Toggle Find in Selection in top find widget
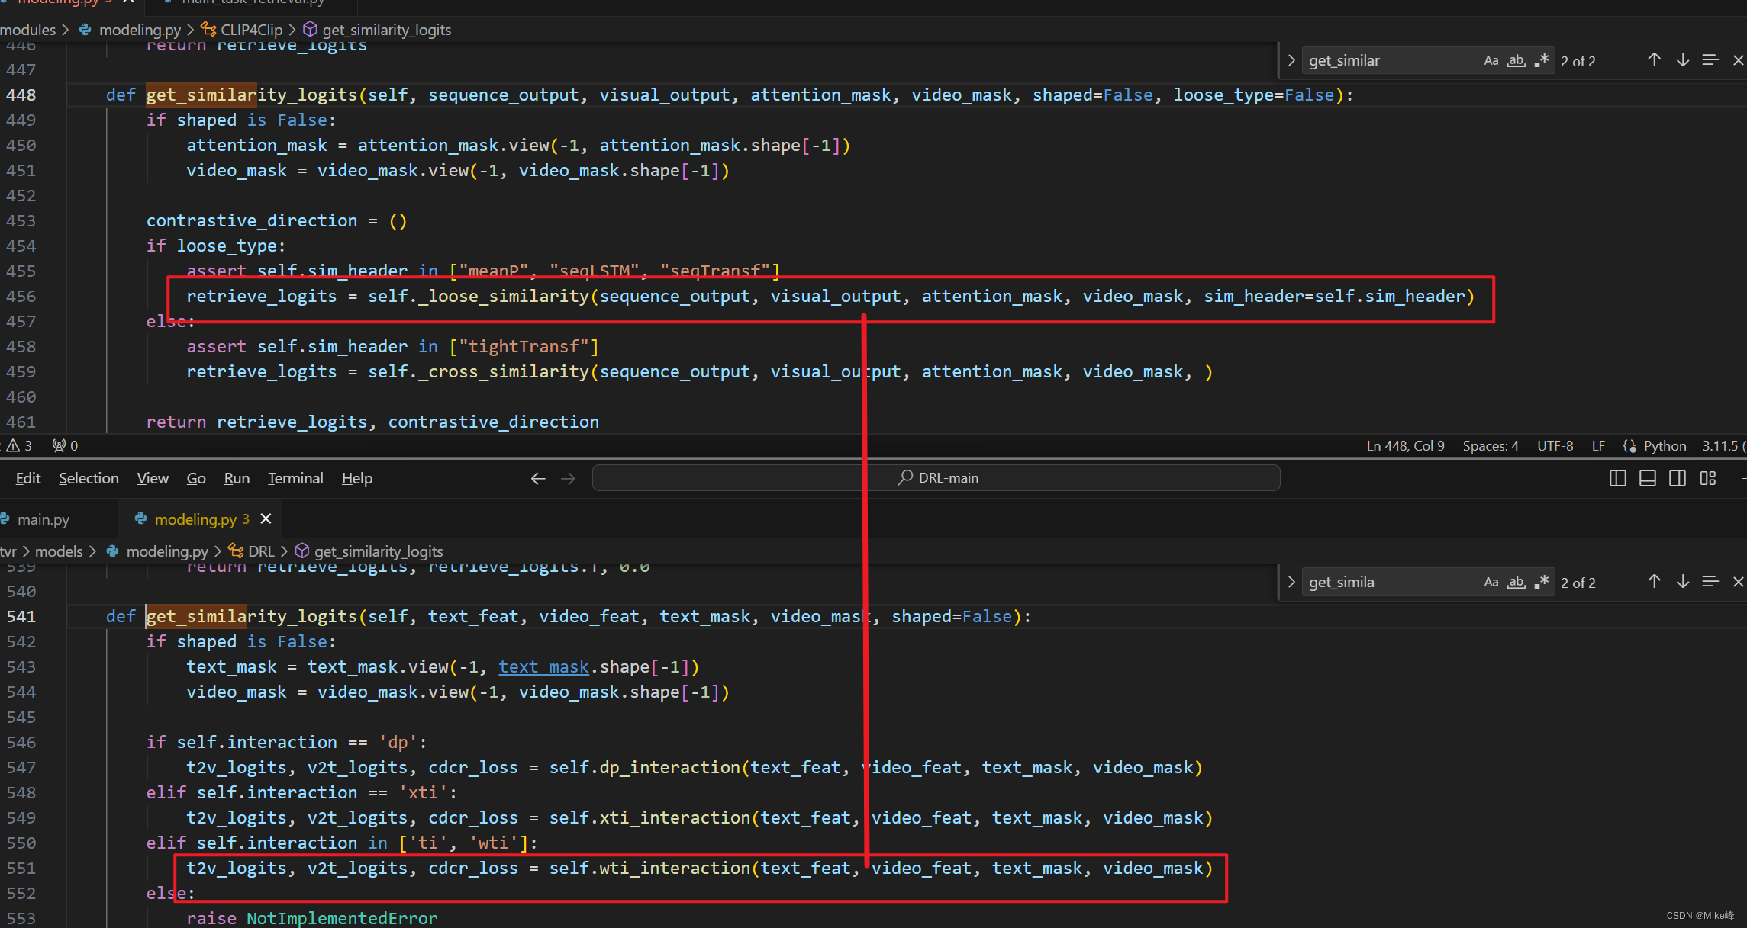The height and width of the screenshot is (928, 1747). (x=1710, y=59)
